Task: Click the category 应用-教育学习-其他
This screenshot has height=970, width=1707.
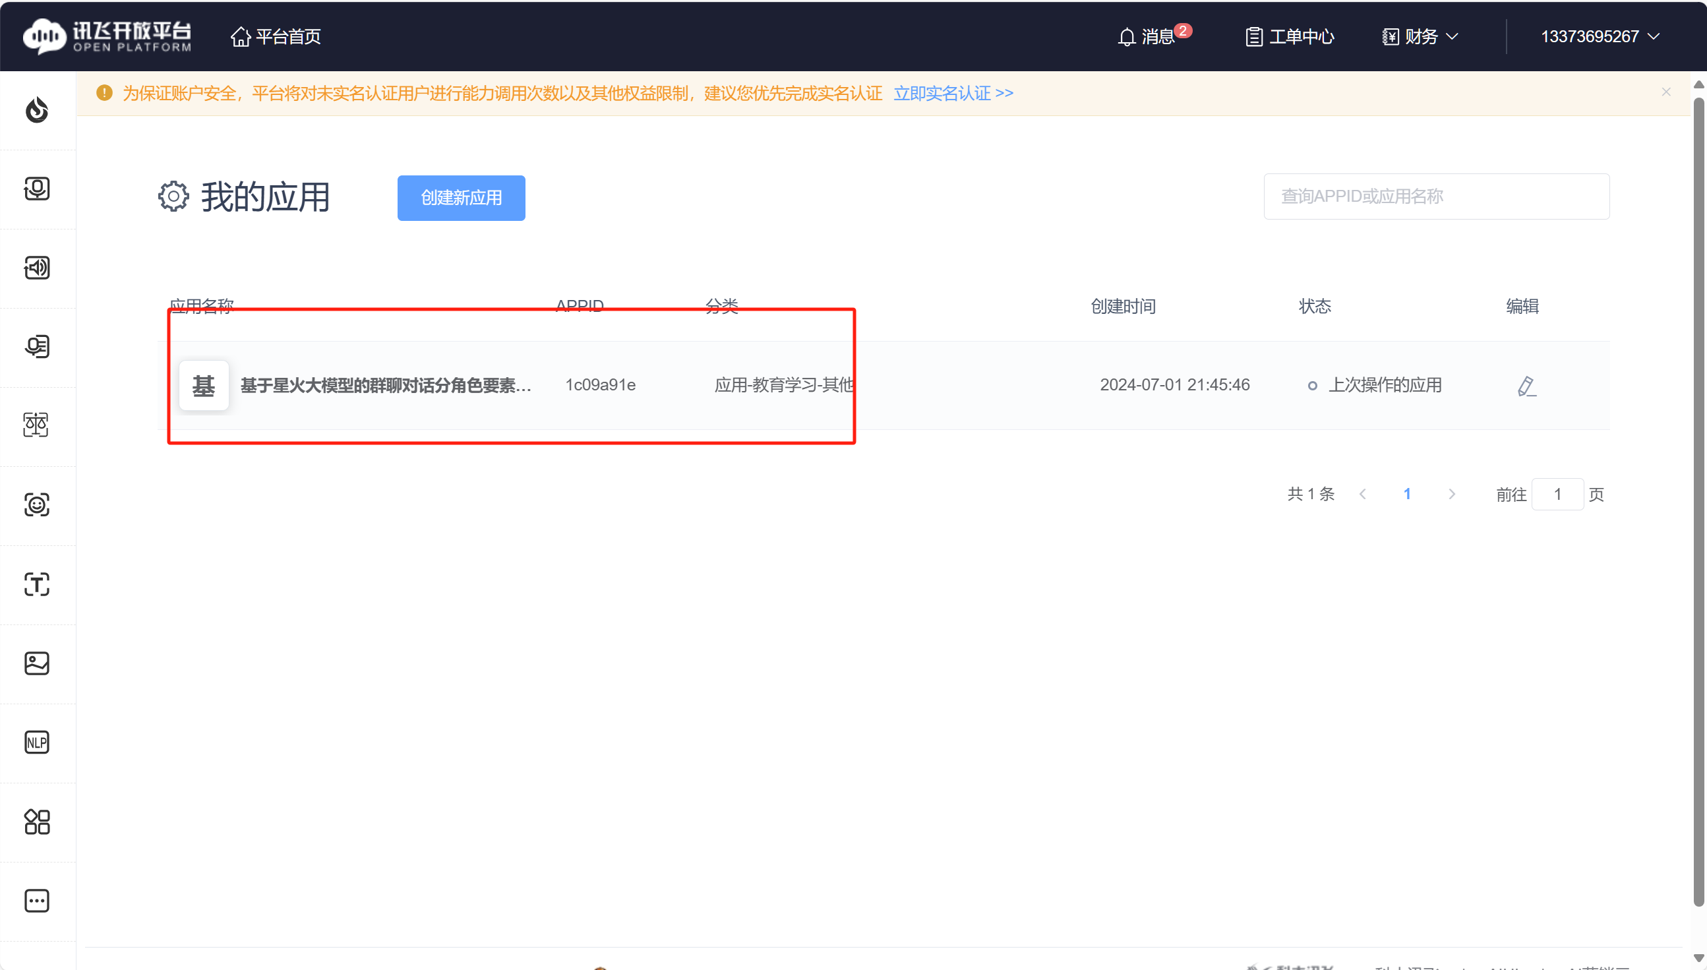Action: 784,384
